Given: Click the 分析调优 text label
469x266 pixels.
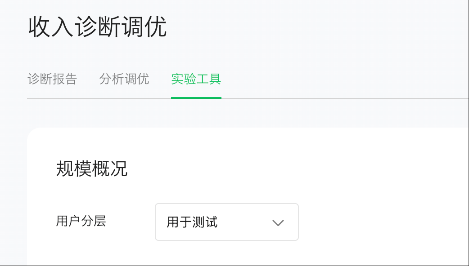Looking at the screenshot, I should (124, 80).
